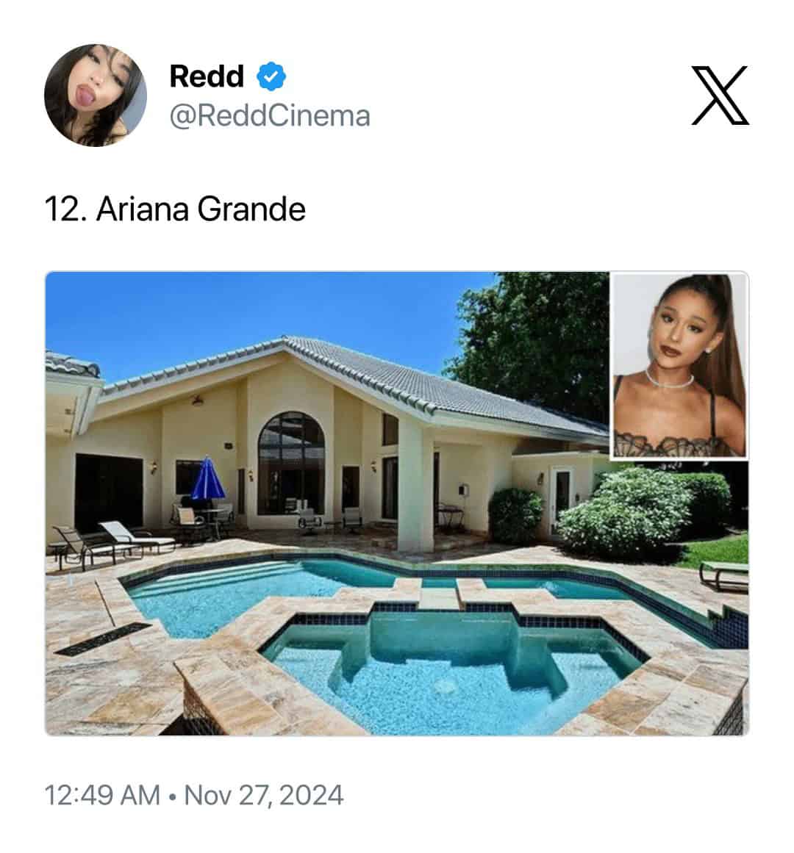Screen dimensions: 794x853
Task: Click the blue verified checkmark badge
Action: (271, 76)
